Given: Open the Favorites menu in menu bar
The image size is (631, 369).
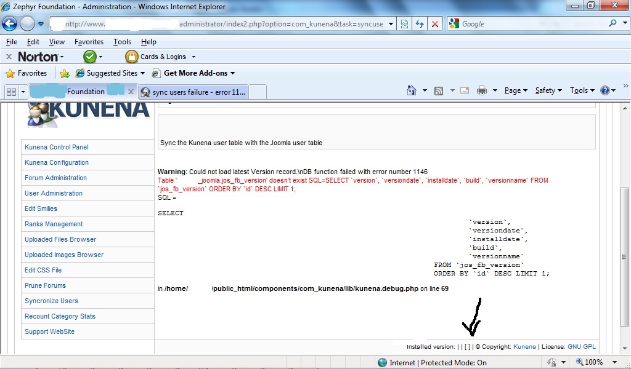Looking at the screenshot, I should 89,42.
